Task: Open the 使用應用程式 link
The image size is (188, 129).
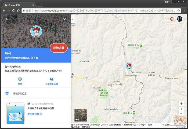Action: (35, 114)
